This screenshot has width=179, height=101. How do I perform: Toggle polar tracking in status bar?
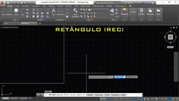click(x=121, y=99)
